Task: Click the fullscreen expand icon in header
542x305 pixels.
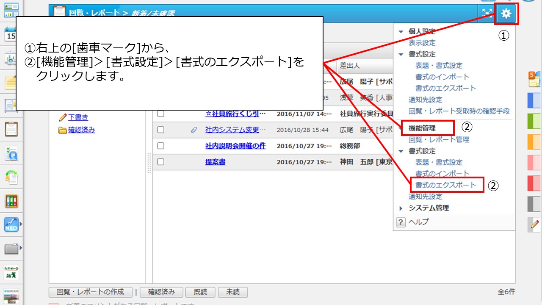Action: point(487,14)
